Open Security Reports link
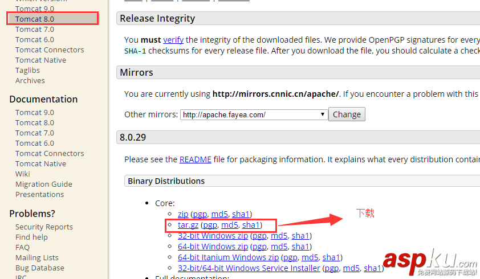This screenshot has width=480, height=279. coord(44,227)
